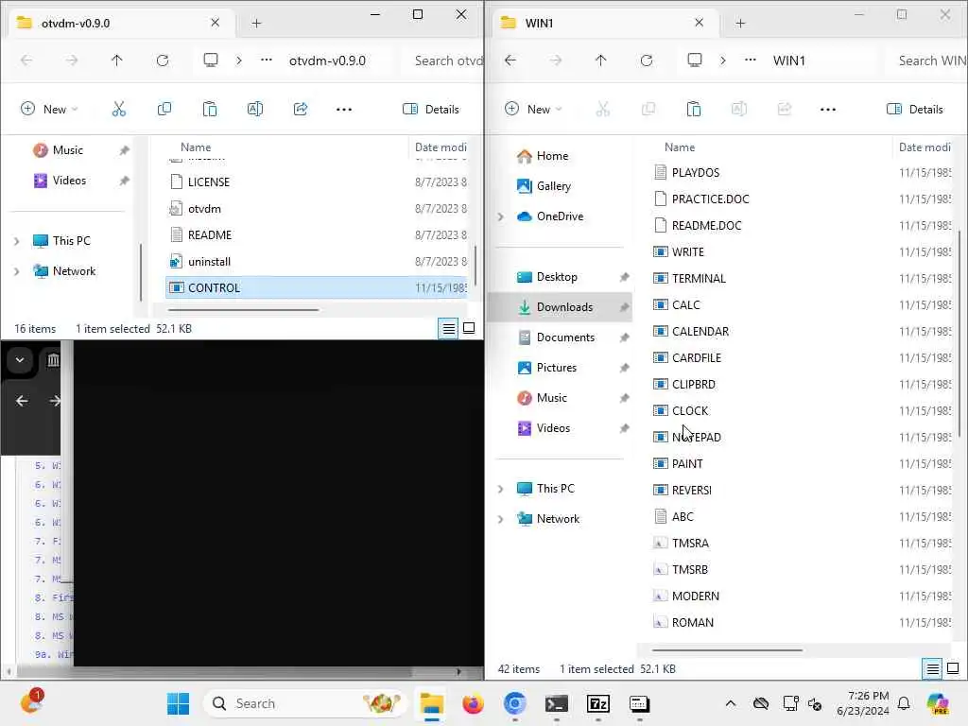This screenshot has width=968, height=726.
Task: Select the LICENSE file in otvdm window
Action: pyautogui.click(x=209, y=182)
